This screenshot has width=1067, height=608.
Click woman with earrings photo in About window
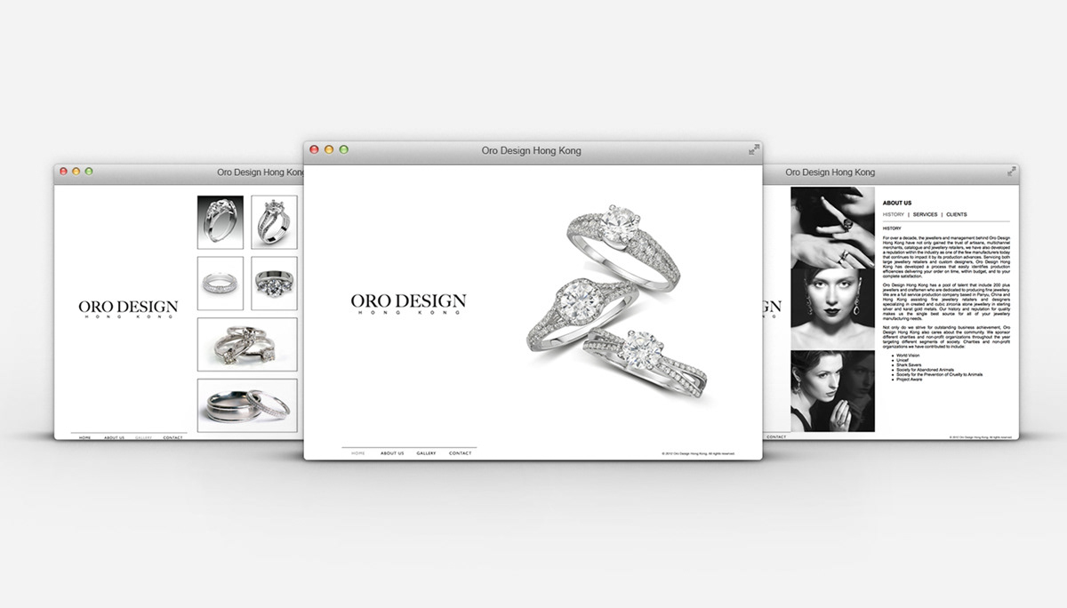832,391
